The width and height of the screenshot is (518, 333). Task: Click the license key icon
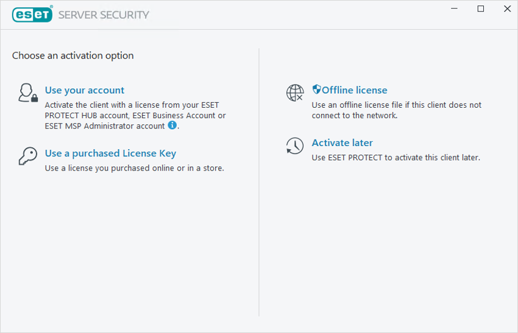point(27,156)
